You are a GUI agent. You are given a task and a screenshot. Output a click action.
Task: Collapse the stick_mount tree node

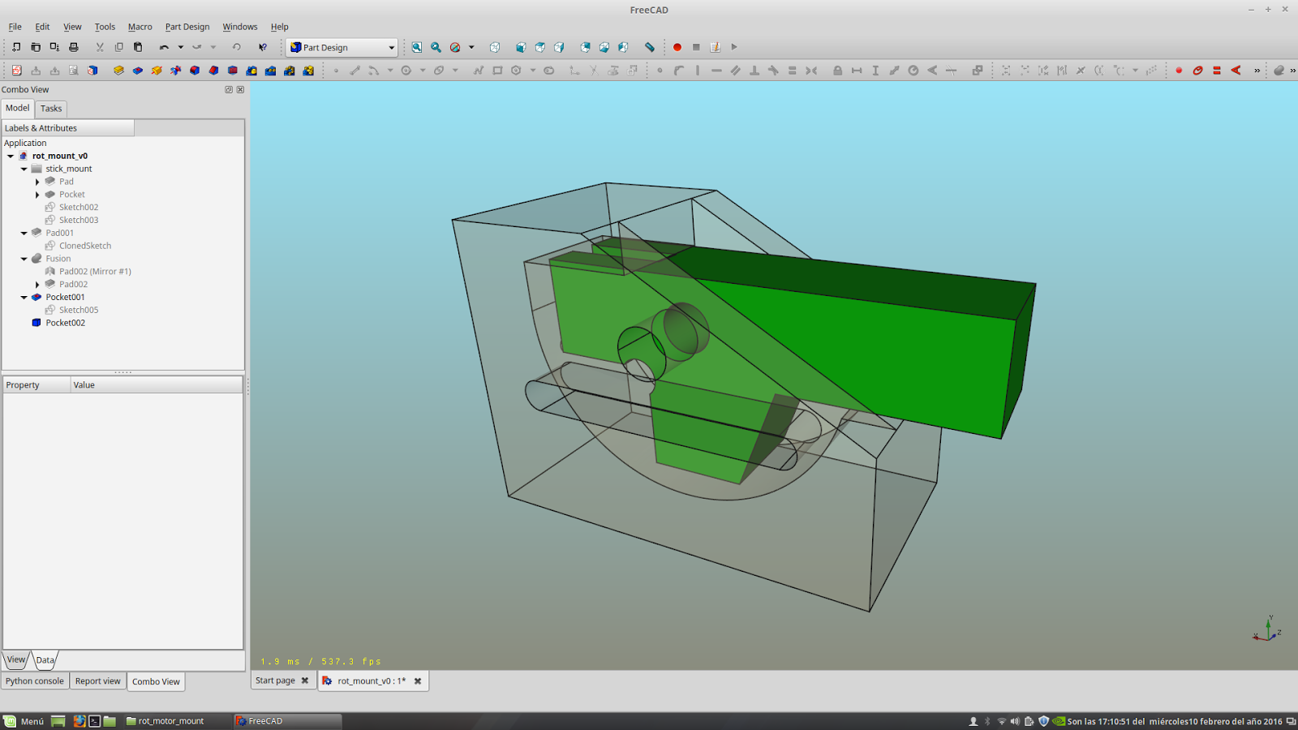24,169
